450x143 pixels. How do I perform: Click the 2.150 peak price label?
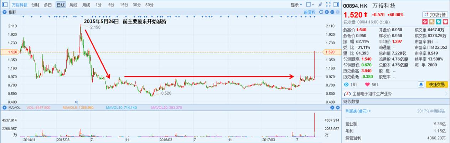(x=95, y=27)
